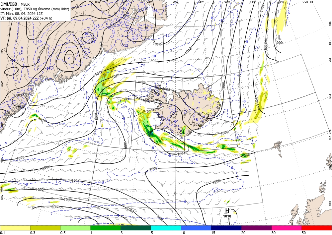Screen dimensions: 332x235
Task: Click the navy 15–20 legend swatch
Action: click(x=226, y=228)
